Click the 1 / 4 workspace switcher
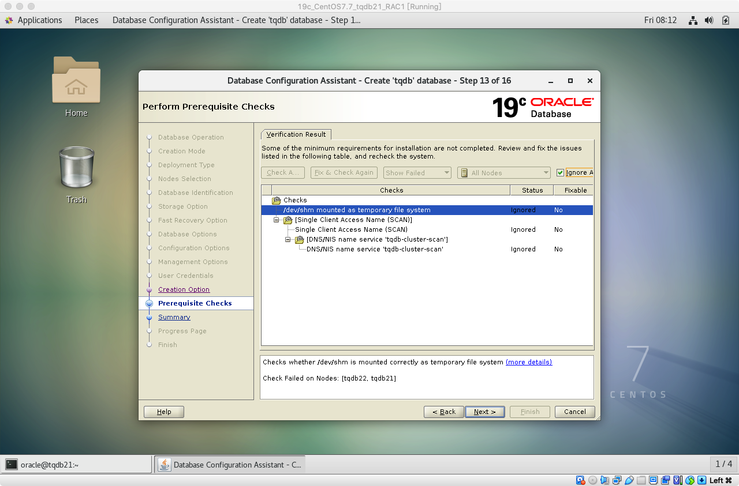This screenshot has height=486, width=739. pos(723,464)
